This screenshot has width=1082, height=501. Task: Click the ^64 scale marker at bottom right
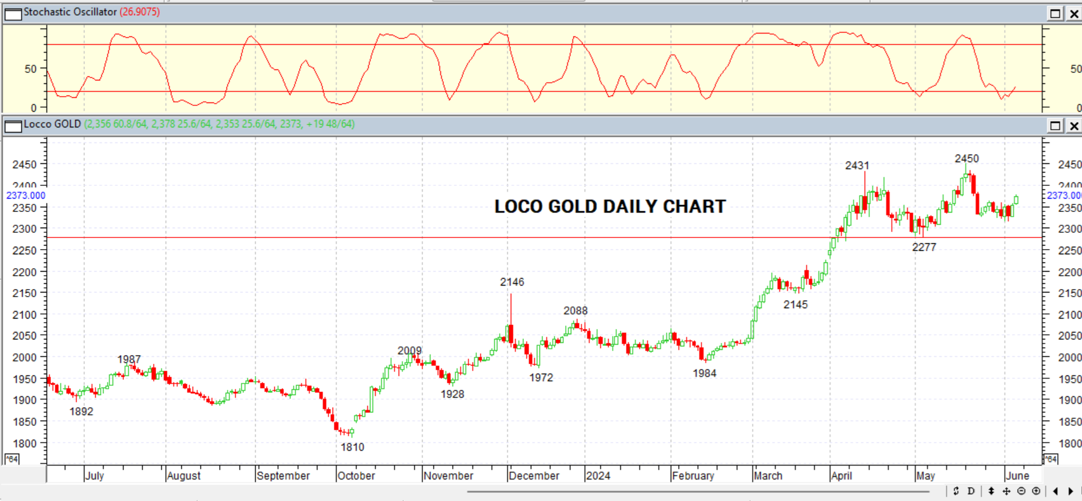(x=1051, y=459)
